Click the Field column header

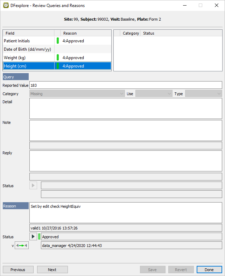click(x=29, y=33)
